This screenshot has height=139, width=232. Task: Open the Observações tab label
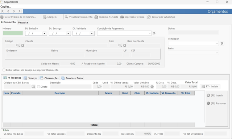(51, 78)
